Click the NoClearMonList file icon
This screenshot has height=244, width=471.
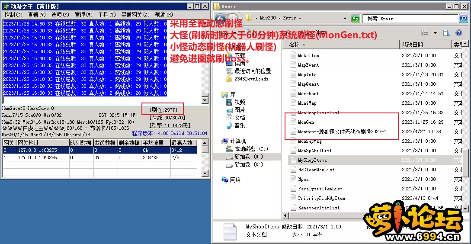pyautogui.click(x=293, y=170)
